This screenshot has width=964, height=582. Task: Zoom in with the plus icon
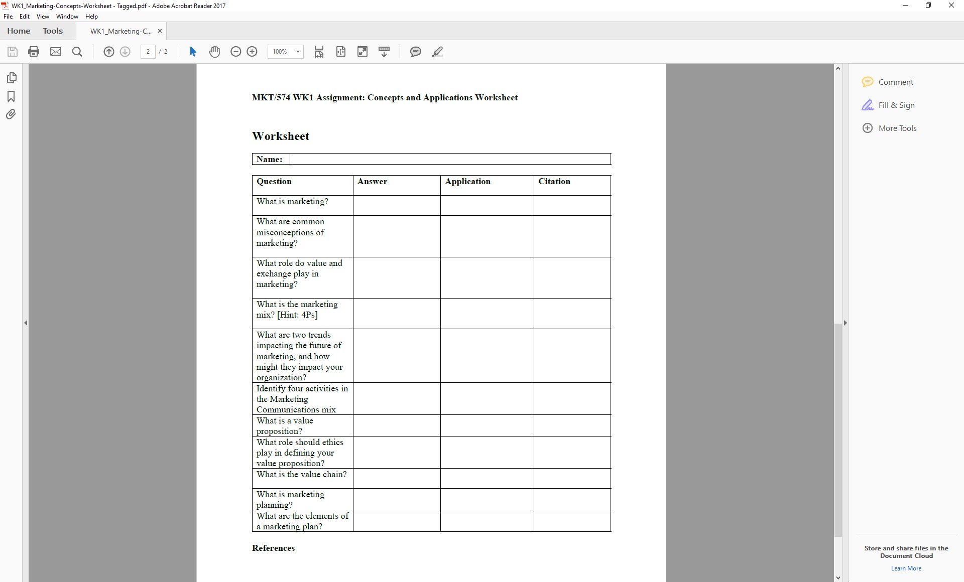pyautogui.click(x=252, y=52)
